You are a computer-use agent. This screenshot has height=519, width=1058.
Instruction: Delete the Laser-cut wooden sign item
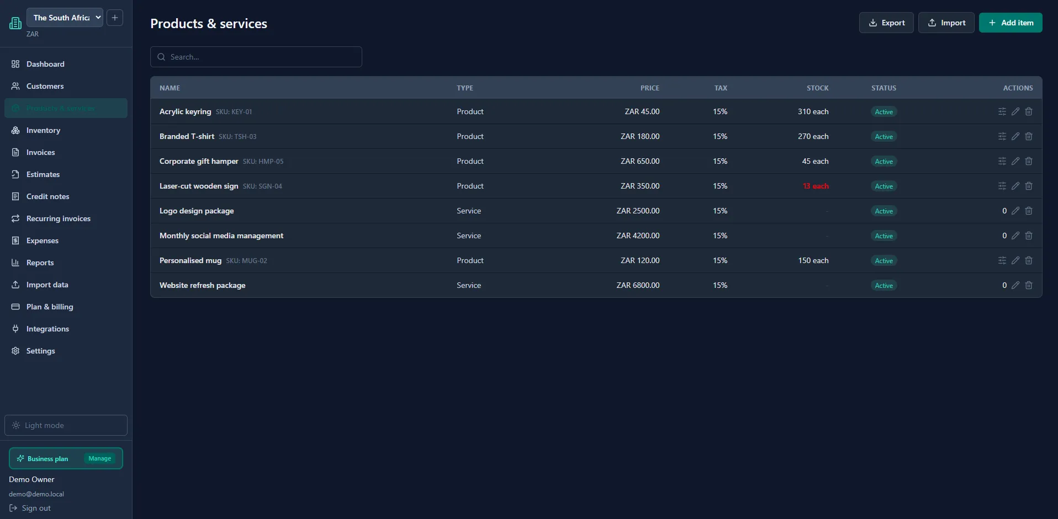[1029, 186]
